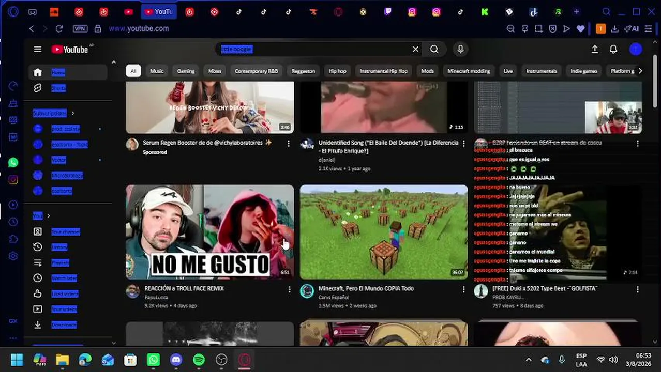Open the volume control in tray

tap(613, 360)
